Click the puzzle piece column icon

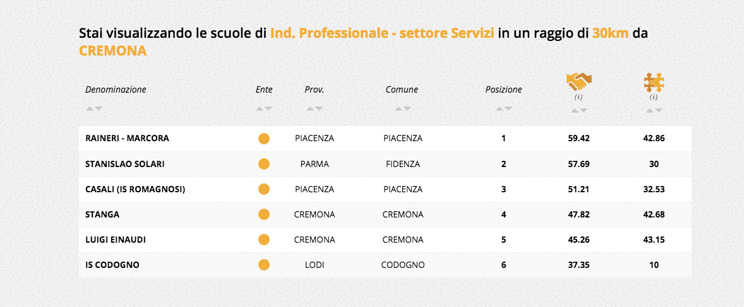pyautogui.click(x=654, y=82)
